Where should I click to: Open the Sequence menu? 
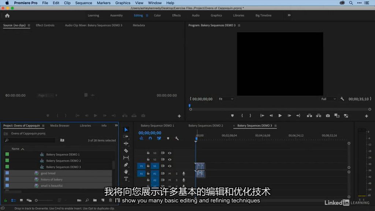coord(83,3)
